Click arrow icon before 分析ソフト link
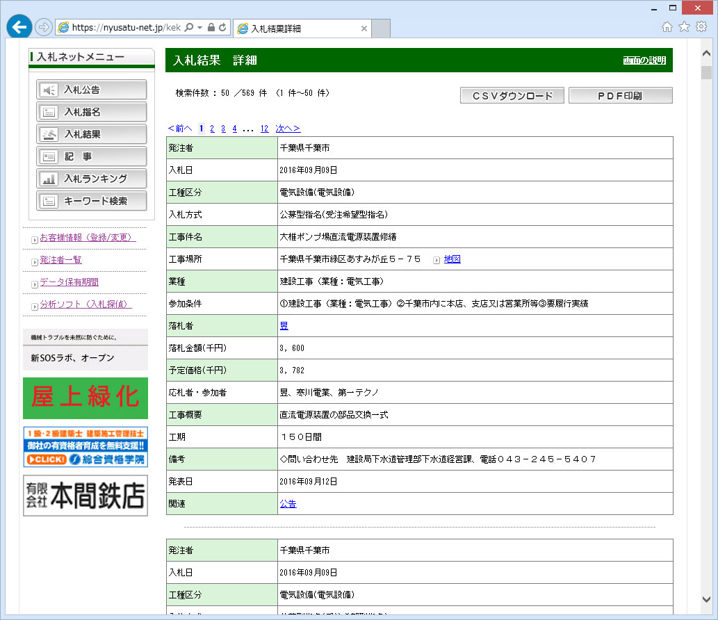This screenshot has height=620, width=718. pos(34,307)
